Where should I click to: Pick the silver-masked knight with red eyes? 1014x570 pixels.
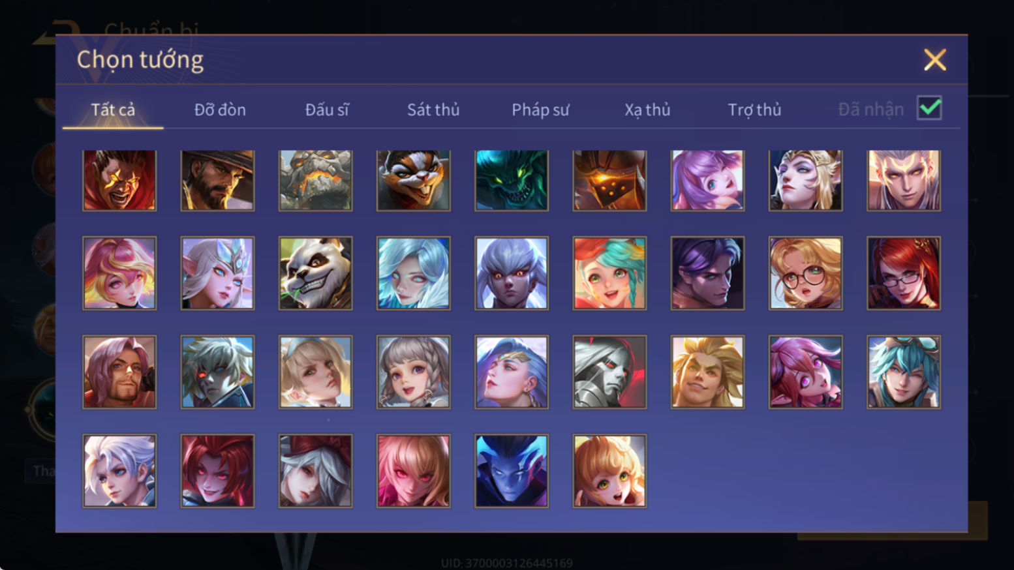click(x=609, y=372)
